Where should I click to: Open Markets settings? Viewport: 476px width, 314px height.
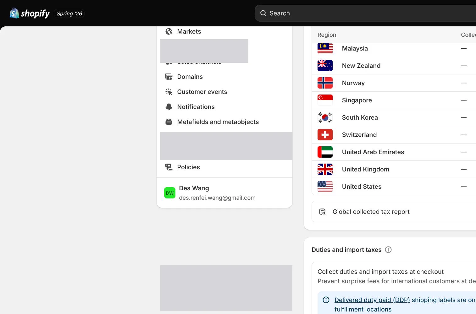[x=224, y=31]
